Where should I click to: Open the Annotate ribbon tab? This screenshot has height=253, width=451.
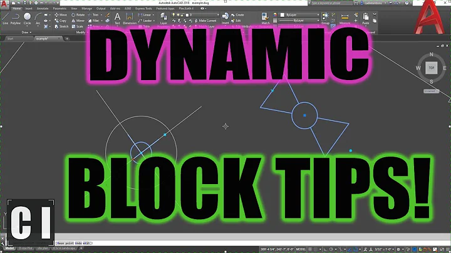click(x=43, y=9)
